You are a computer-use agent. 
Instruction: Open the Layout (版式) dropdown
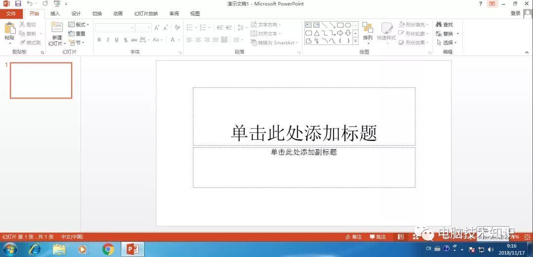78,25
